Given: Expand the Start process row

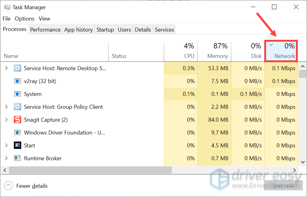Looking at the screenshot, I should click(6, 145).
